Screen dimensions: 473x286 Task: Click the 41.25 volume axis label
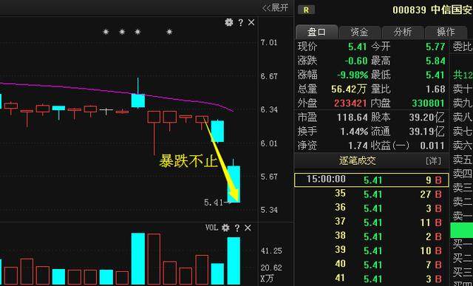[x=271, y=251]
